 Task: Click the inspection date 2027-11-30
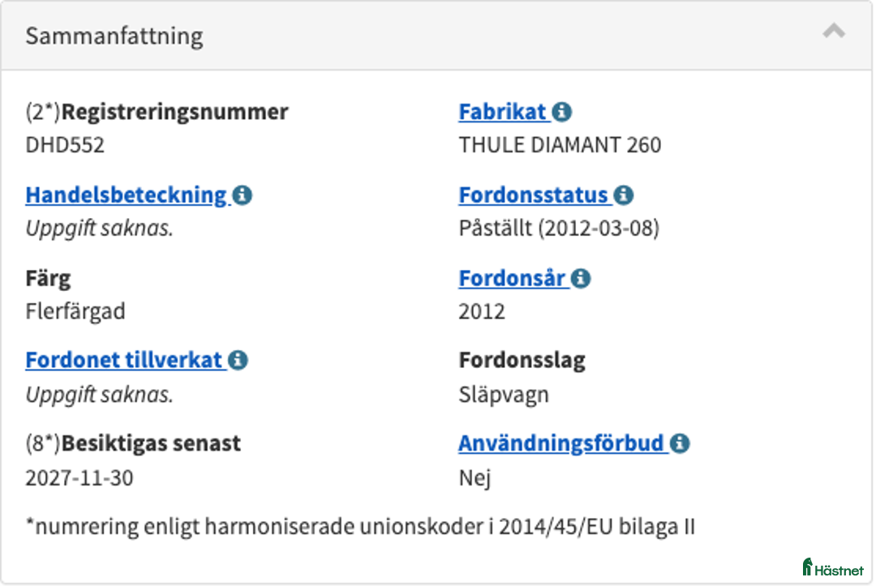click(x=79, y=478)
